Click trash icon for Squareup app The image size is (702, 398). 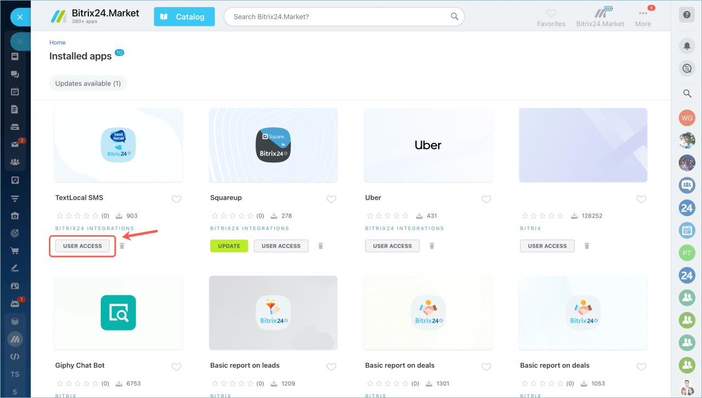(321, 246)
